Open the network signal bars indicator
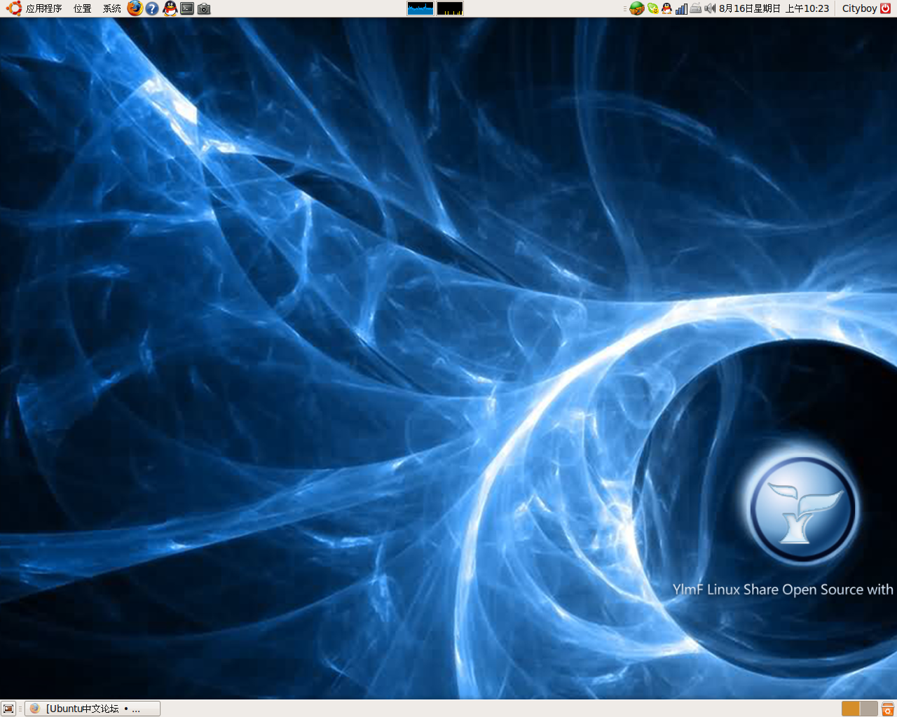Image resolution: width=897 pixels, height=717 pixels. click(x=681, y=8)
